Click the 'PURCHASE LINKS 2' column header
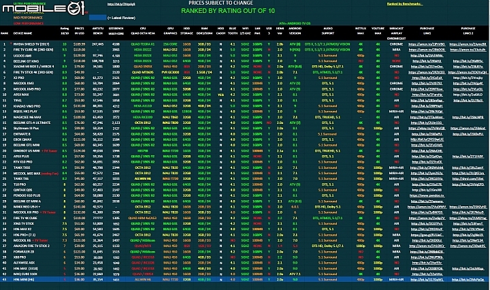Viewport: 490px width, 290px height. coord(468,31)
